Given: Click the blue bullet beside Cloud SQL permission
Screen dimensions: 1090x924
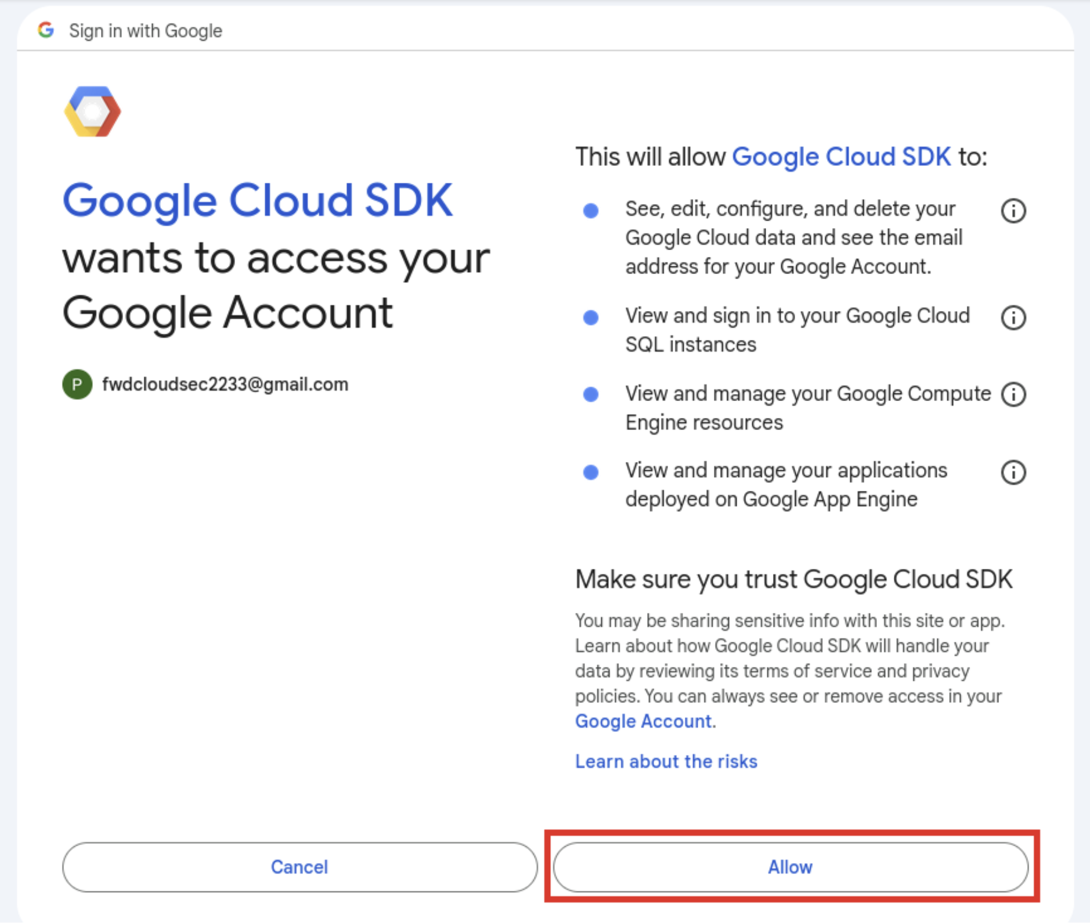Looking at the screenshot, I should 590,317.
